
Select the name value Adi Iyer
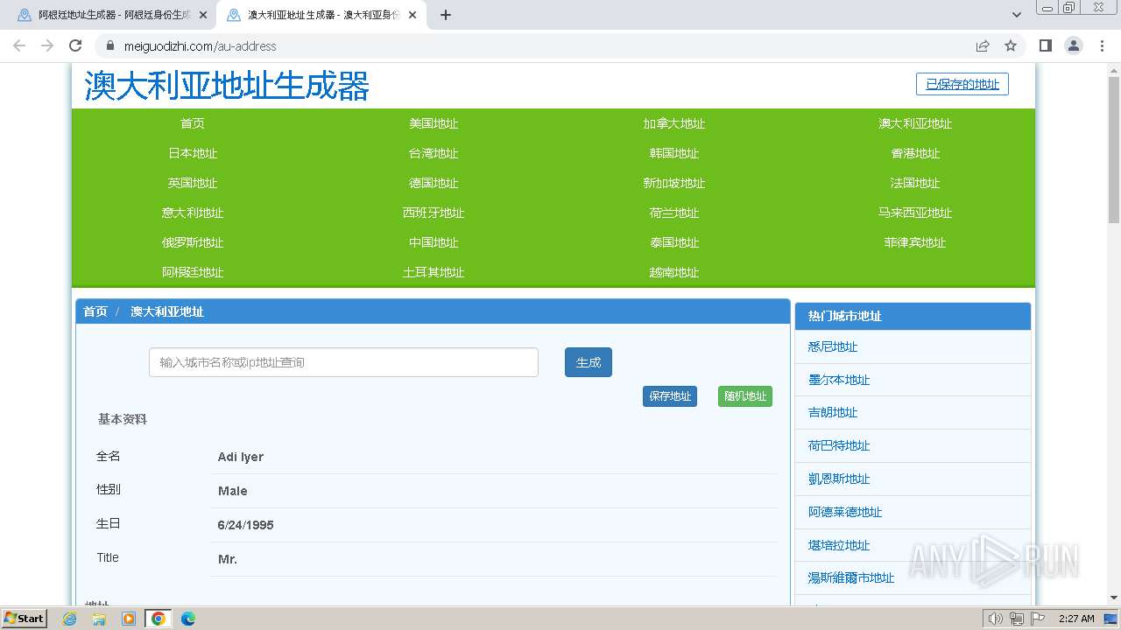tap(241, 457)
